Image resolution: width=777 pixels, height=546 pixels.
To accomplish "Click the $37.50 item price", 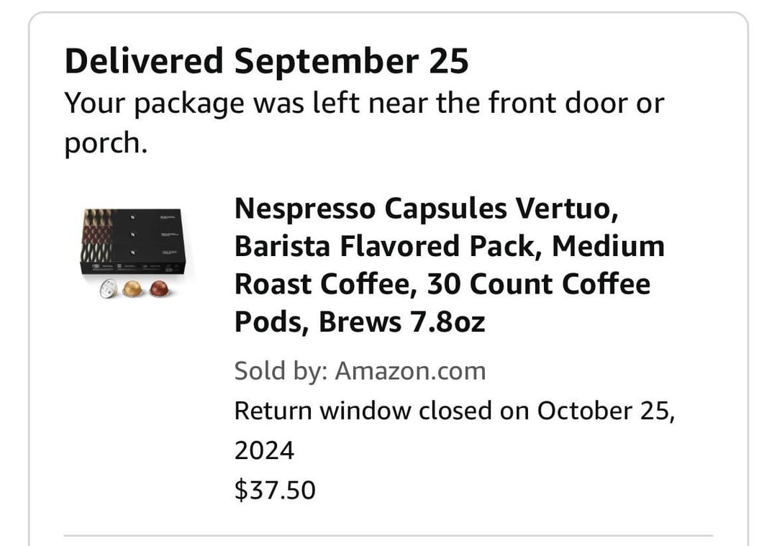I will pyautogui.click(x=275, y=490).
